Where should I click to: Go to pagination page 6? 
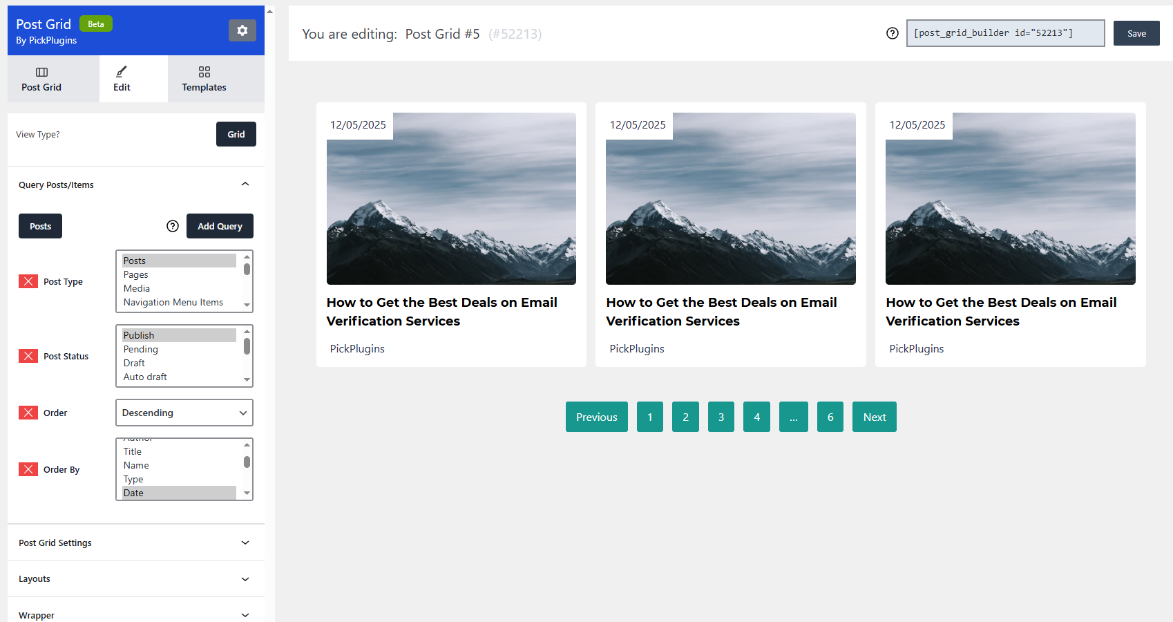click(830, 417)
